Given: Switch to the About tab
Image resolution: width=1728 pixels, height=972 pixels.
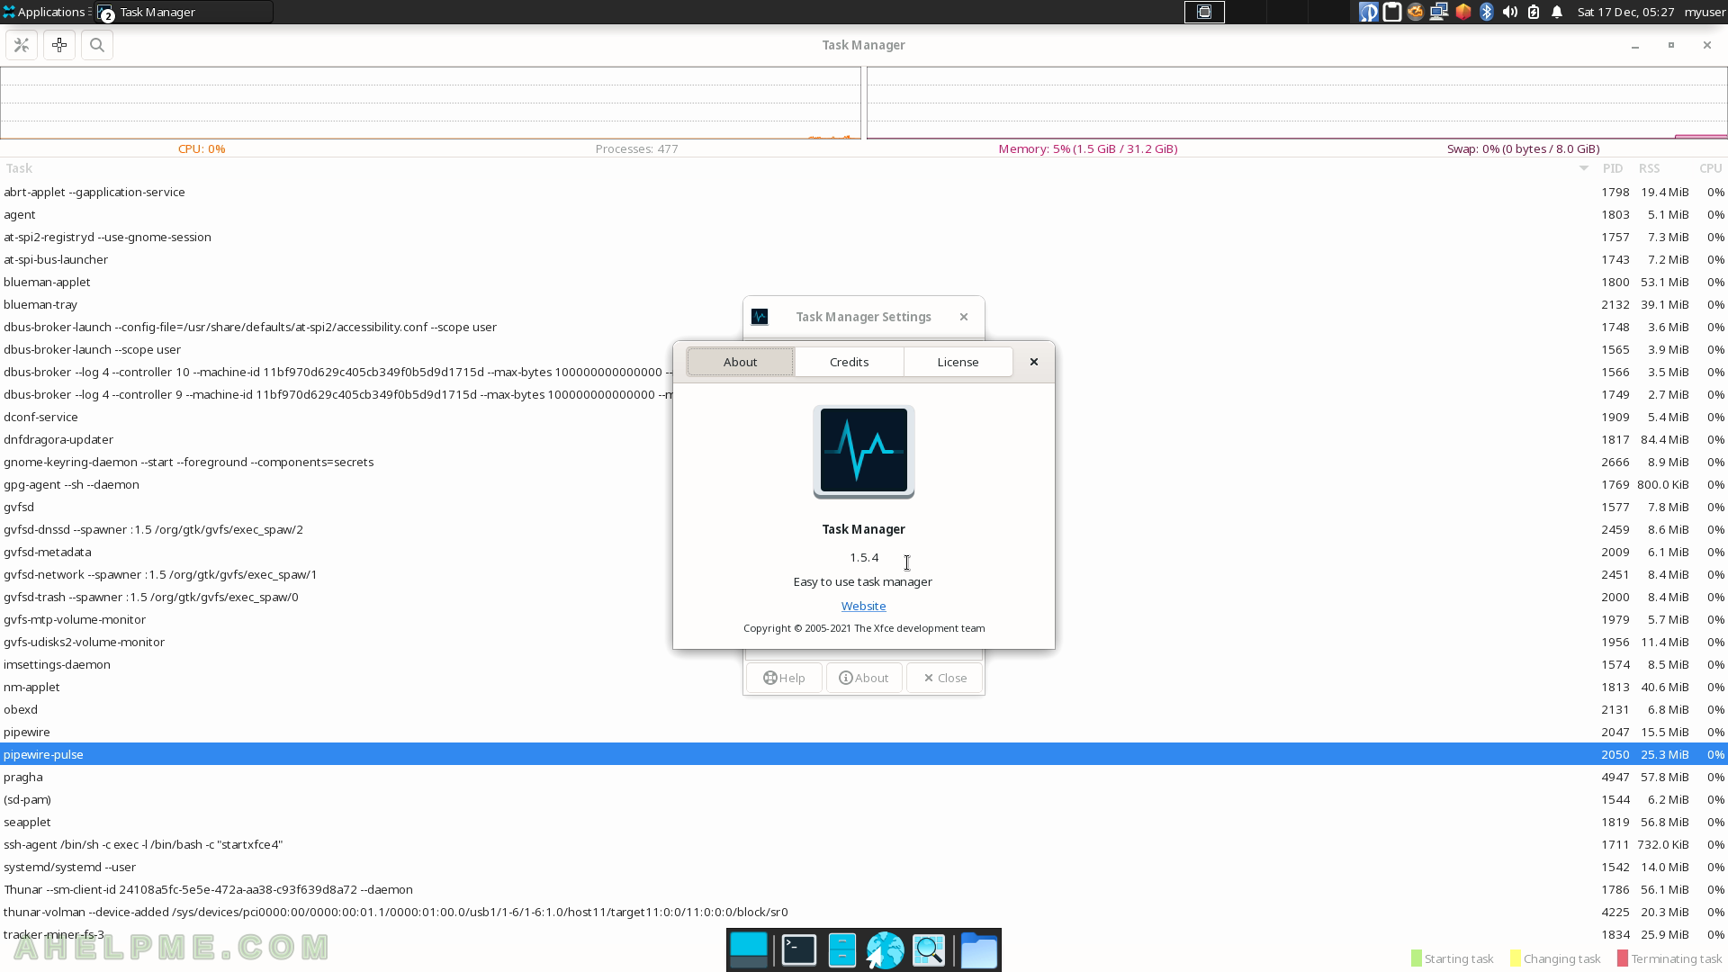Looking at the screenshot, I should (x=741, y=362).
